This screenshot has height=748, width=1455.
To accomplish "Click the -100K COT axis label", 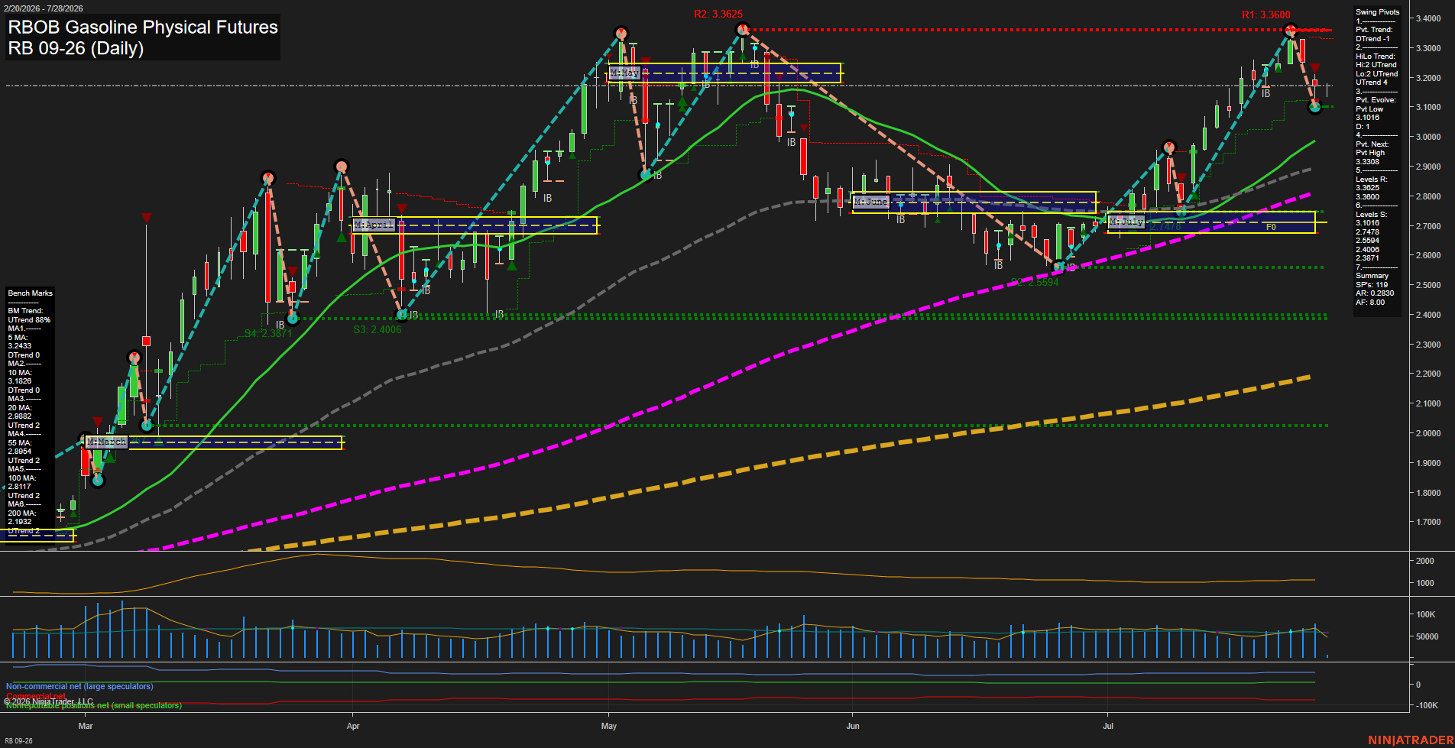I will pos(1426,705).
